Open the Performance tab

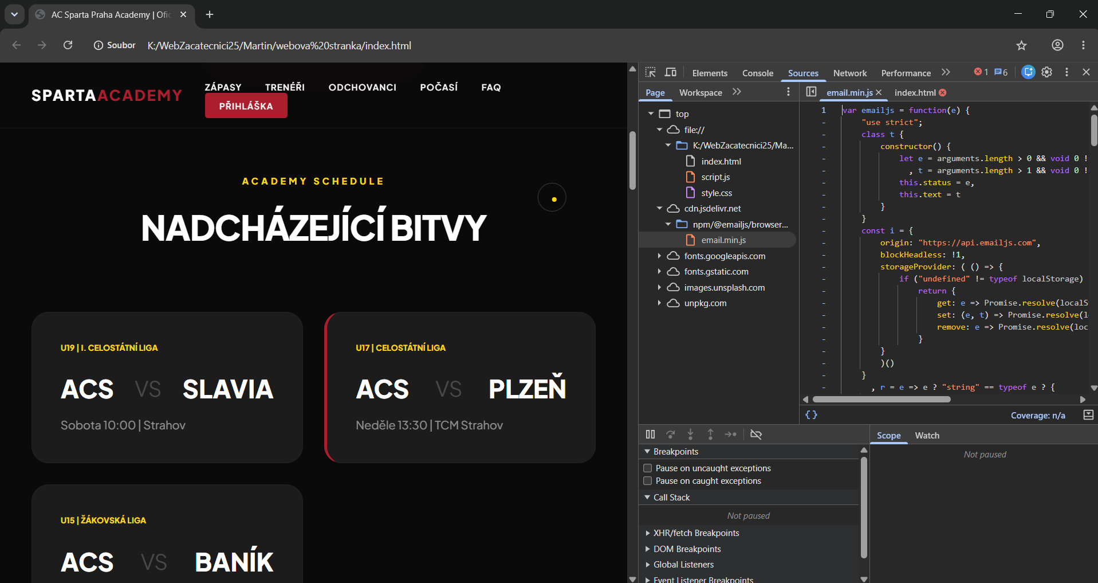[x=906, y=73]
